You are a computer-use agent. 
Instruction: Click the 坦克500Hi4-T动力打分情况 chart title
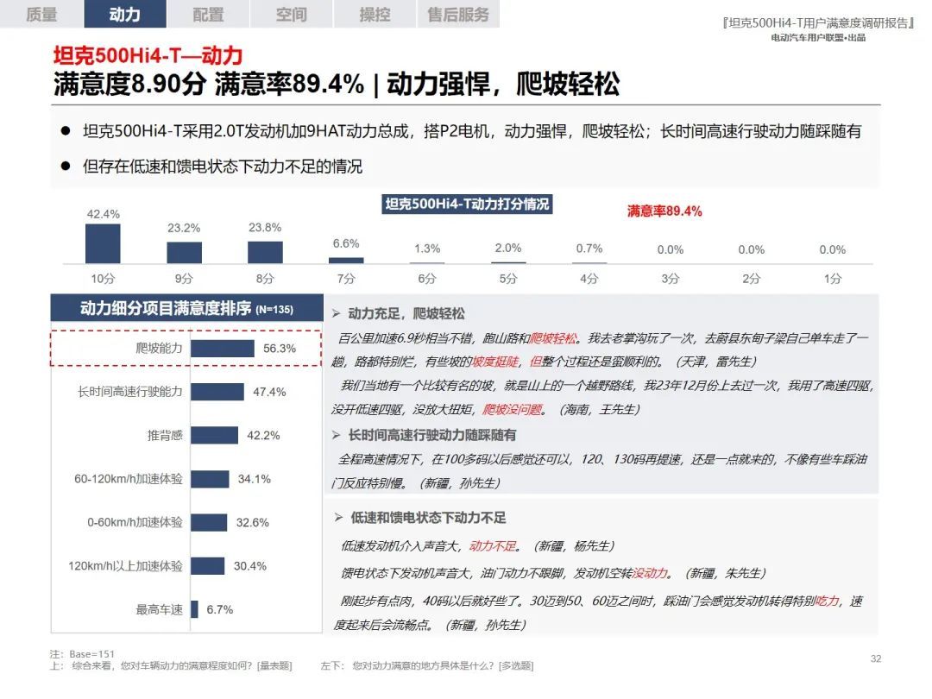pyautogui.click(x=467, y=204)
